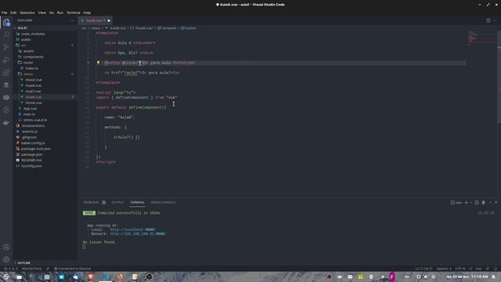Open the Source Control view
Viewport: 501px width, 282px height.
point(6,47)
